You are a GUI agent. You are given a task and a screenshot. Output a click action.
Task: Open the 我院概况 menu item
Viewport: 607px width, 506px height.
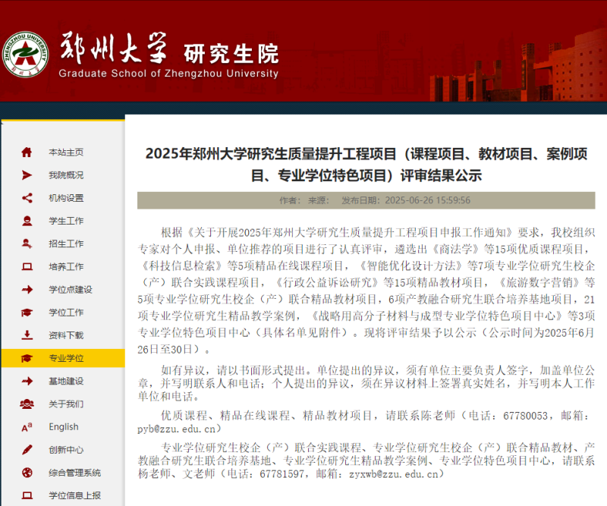pos(66,175)
